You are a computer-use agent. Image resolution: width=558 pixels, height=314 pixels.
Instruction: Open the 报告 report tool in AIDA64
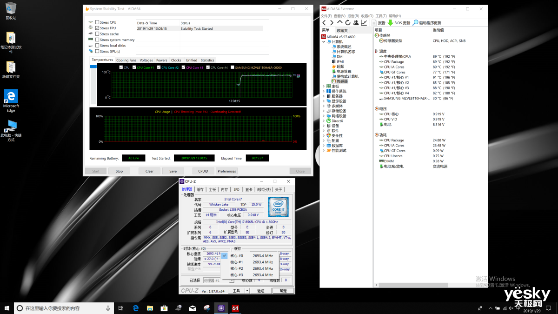click(379, 23)
